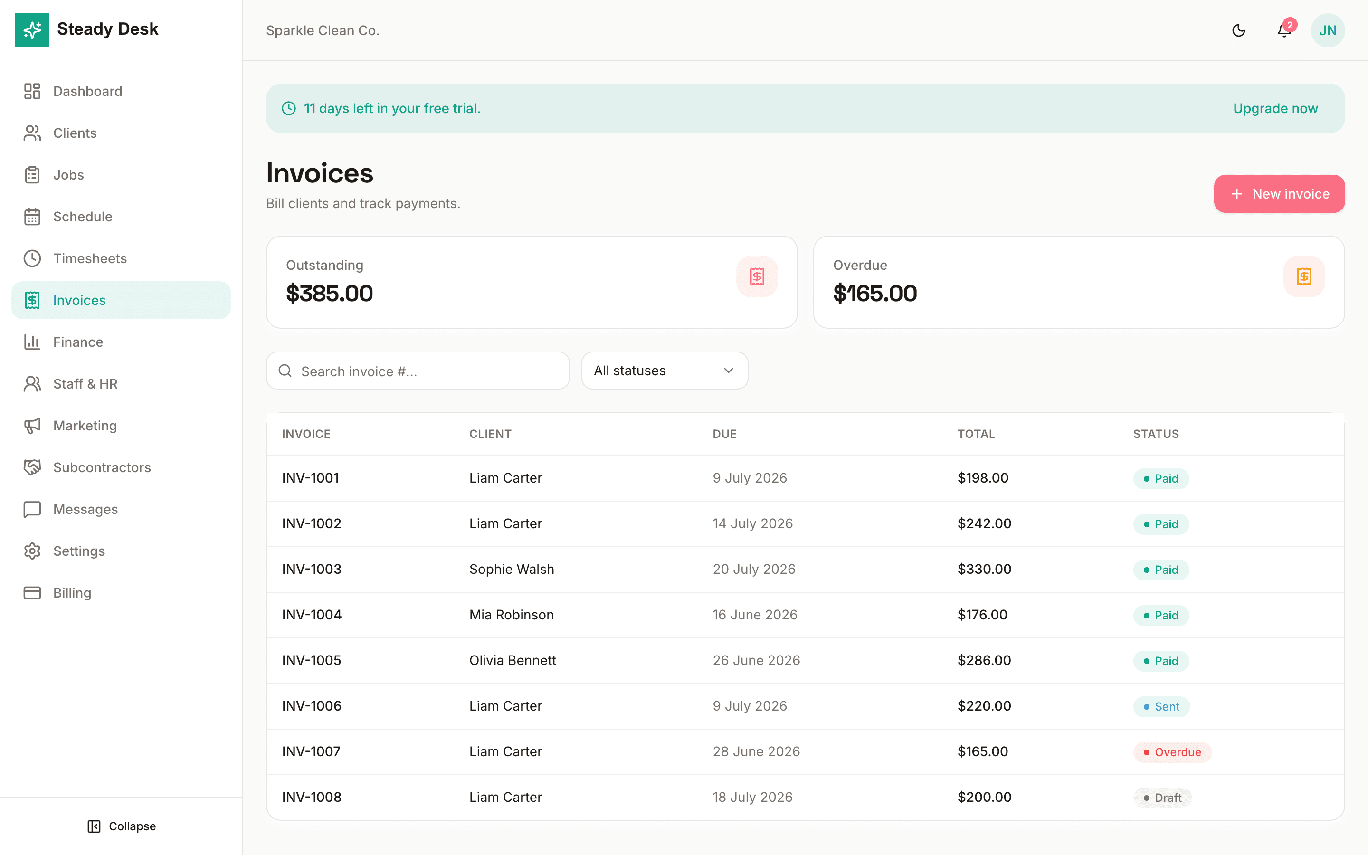Click the Paid badge on INV-1005
Screen dimensions: 1368x855
tap(1160, 660)
